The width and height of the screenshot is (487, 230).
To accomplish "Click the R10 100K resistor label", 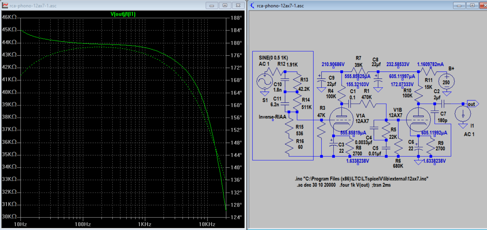I will tap(407, 93).
